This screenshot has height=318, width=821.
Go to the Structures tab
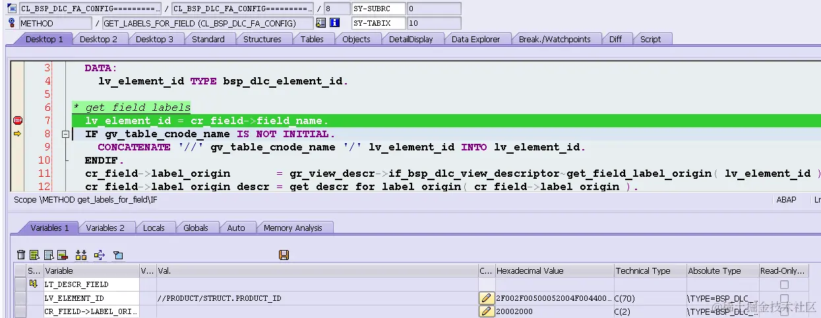click(x=262, y=39)
